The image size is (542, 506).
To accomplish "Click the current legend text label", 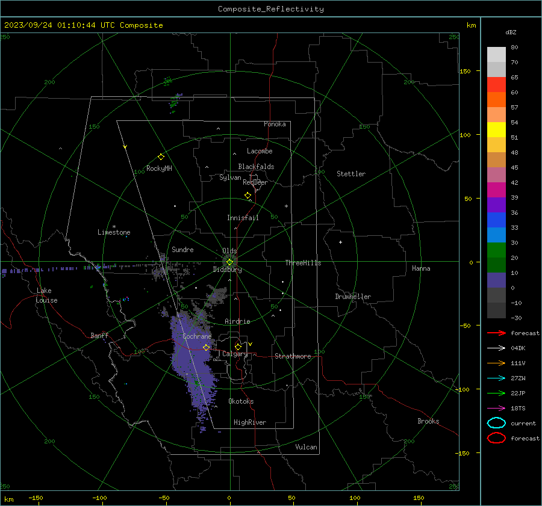I will [523, 423].
